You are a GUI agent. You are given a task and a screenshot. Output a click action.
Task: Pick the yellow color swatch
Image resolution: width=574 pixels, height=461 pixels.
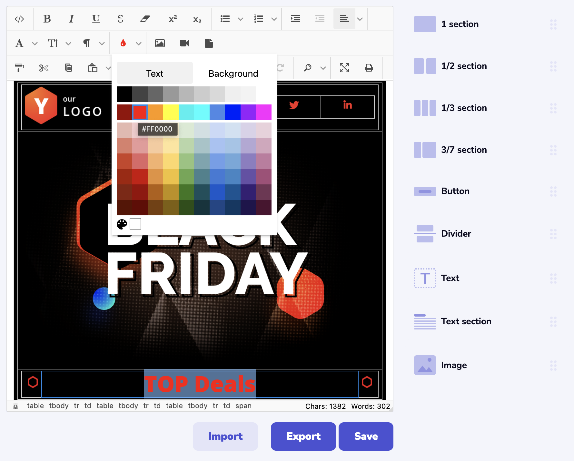point(171,112)
